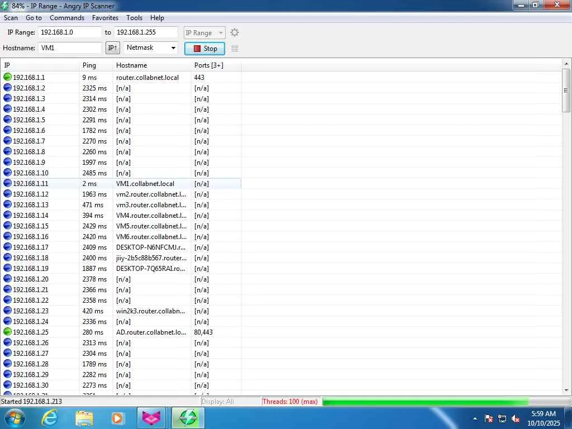Click the blue status icon for 192.168.1.13
The image size is (572, 429).
tap(7, 204)
